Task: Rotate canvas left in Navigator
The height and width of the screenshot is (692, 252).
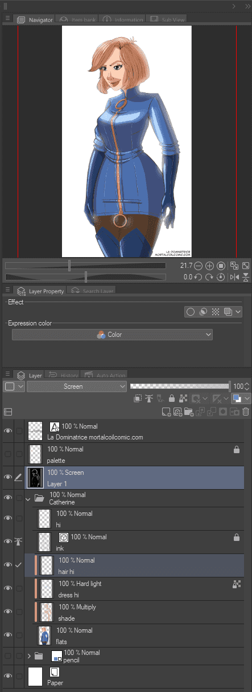Action: point(198,277)
